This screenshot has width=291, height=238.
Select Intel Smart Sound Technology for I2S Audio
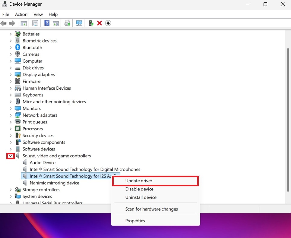[x=70, y=176]
